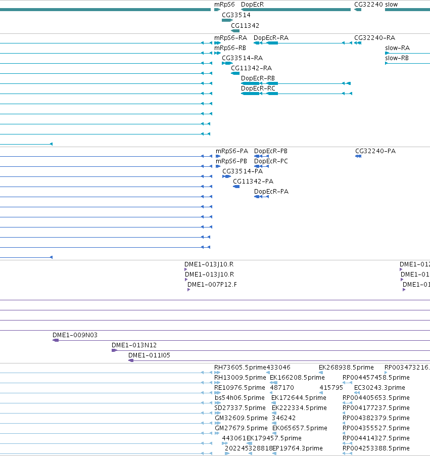This screenshot has height=456, width=430.
Task: Click the RP004405653.5prime EST label
Action: click(376, 397)
